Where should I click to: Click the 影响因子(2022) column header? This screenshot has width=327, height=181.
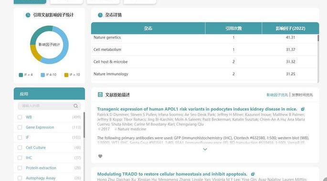click(290, 28)
